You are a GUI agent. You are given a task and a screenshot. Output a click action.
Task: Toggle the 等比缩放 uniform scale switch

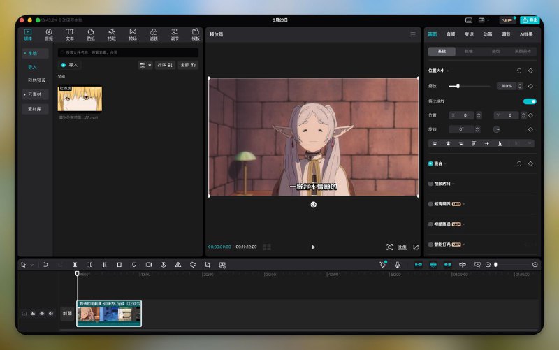(x=530, y=101)
